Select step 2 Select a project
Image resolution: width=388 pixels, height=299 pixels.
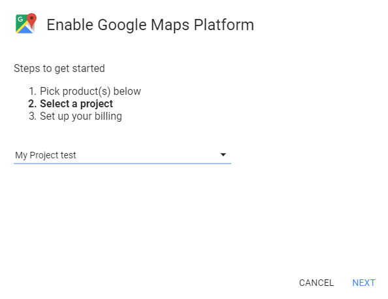point(71,103)
